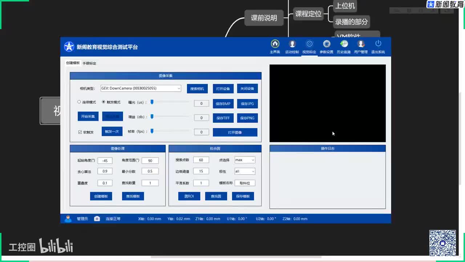Click the 最小分数 input field
This screenshot has width=465, height=262.
pyautogui.click(x=150, y=171)
